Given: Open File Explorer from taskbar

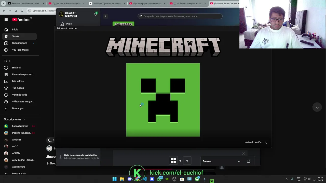Looking at the screenshot, I should point(122,179).
